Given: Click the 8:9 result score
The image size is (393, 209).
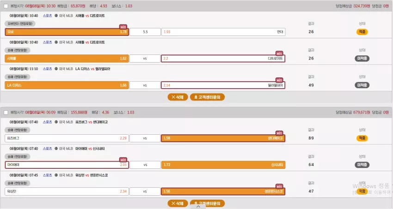Looking at the screenshot, I should 311,138.
